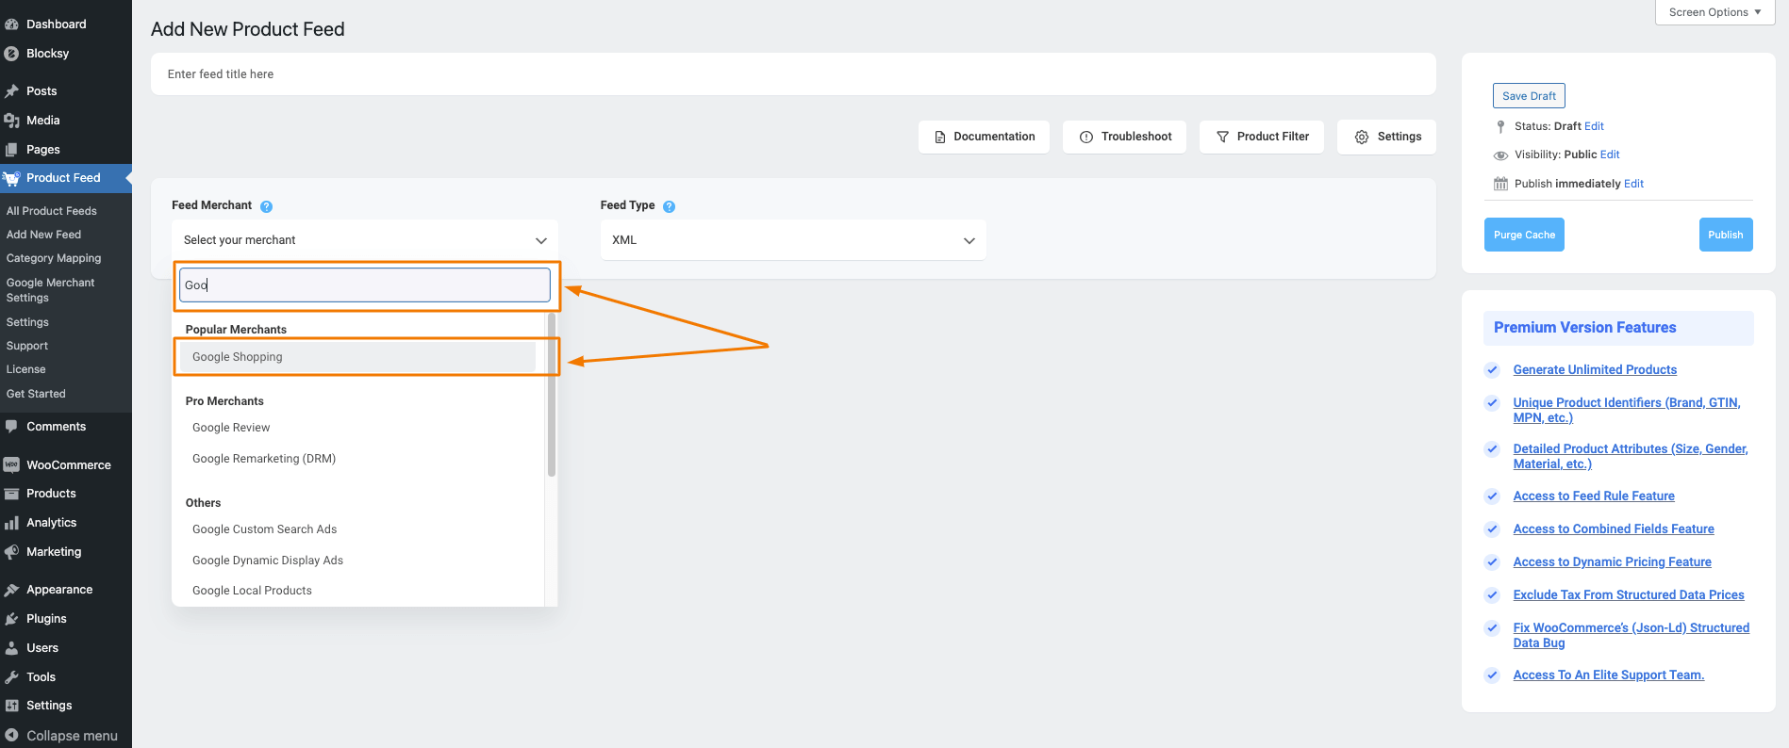Image resolution: width=1789 pixels, height=748 pixels.
Task: Edit the Public visibility
Action: (x=1610, y=154)
